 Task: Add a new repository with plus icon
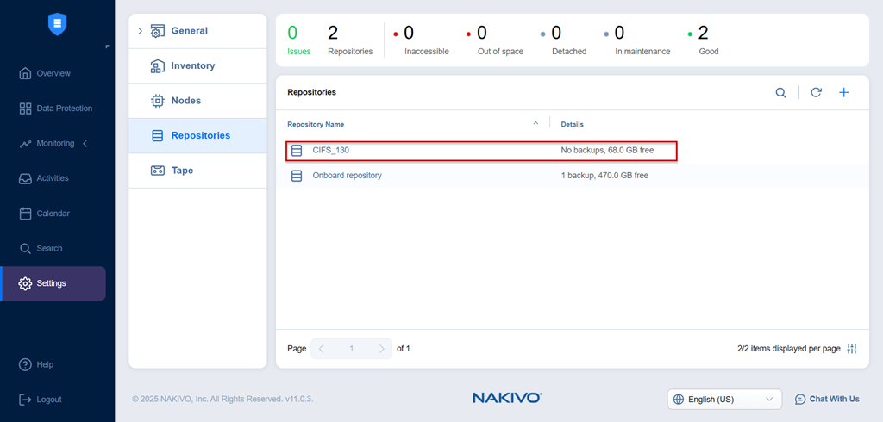coord(844,93)
